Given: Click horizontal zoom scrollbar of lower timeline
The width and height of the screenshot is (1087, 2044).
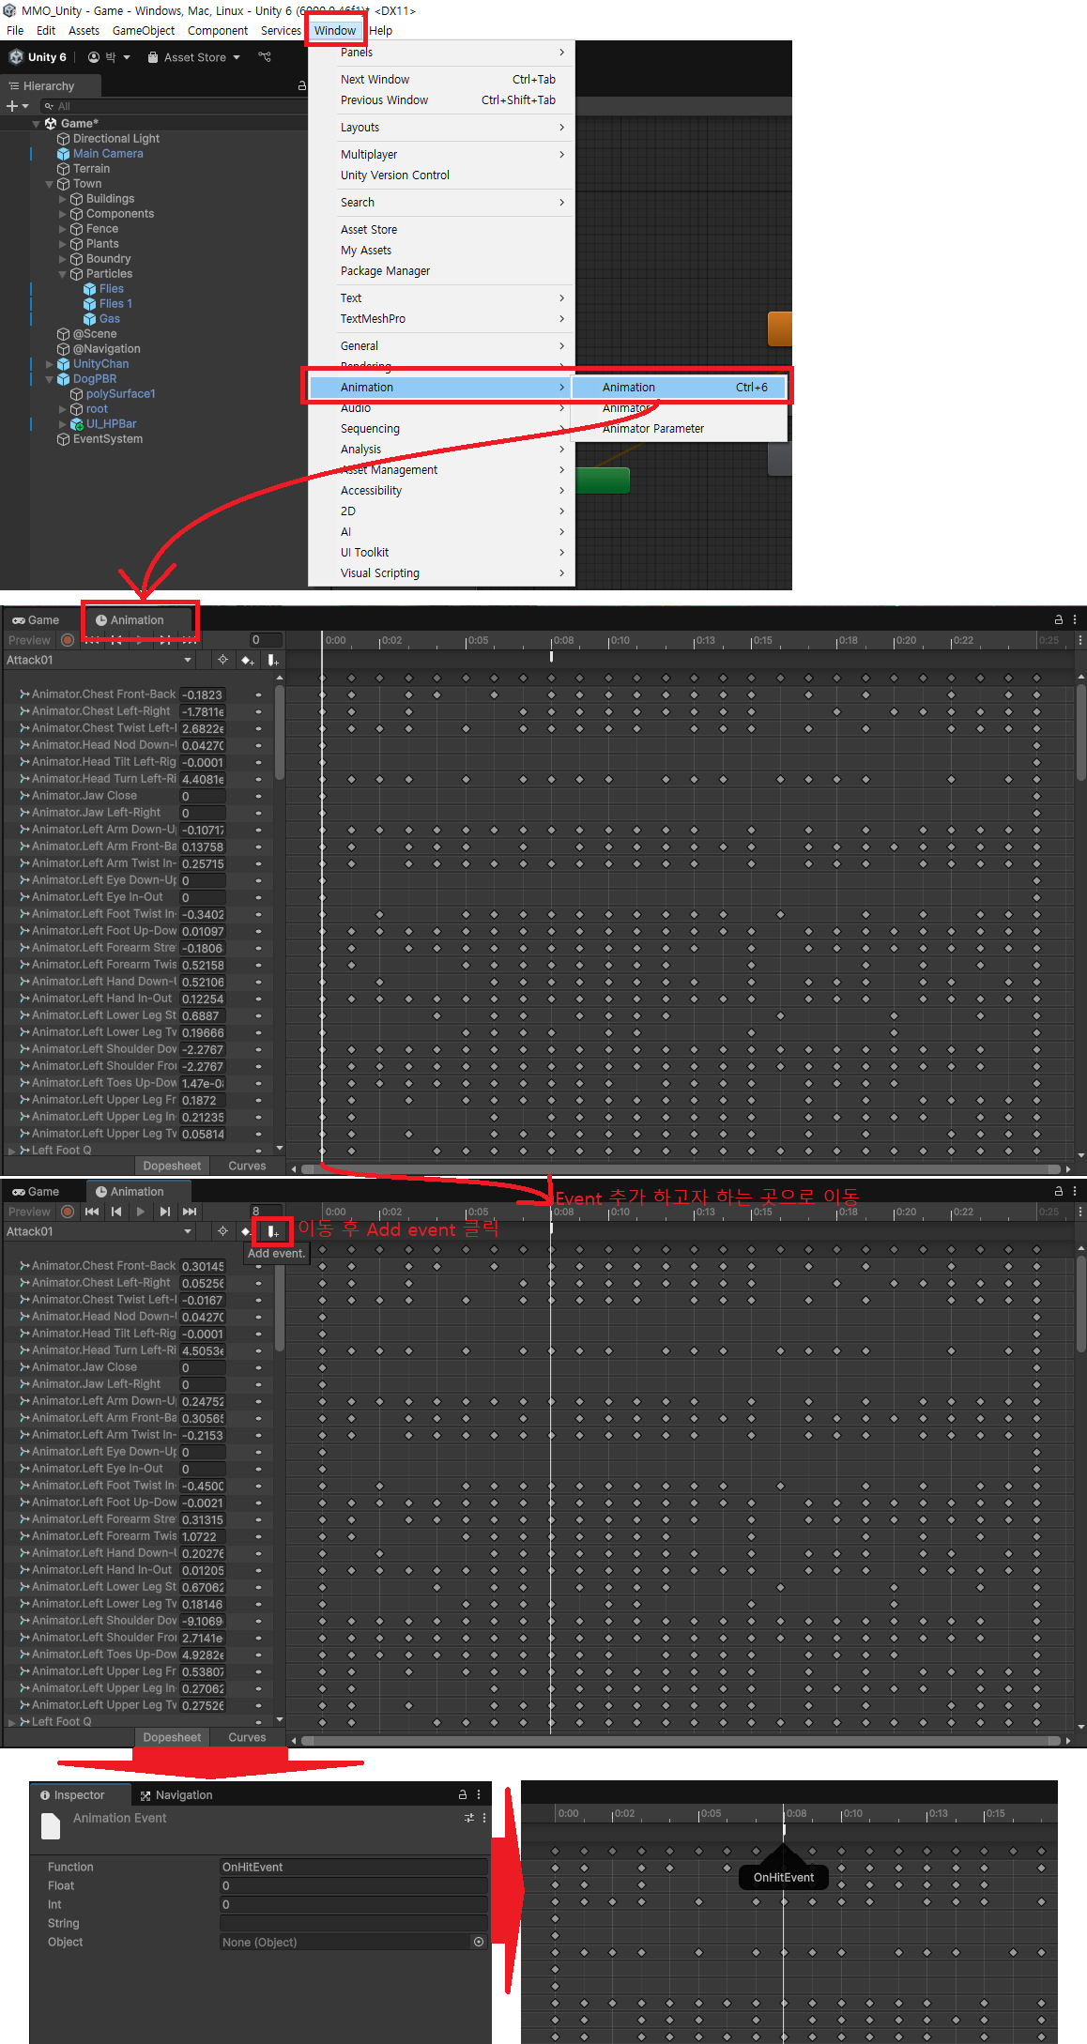Looking at the screenshot, I should tap(681, 1740).
